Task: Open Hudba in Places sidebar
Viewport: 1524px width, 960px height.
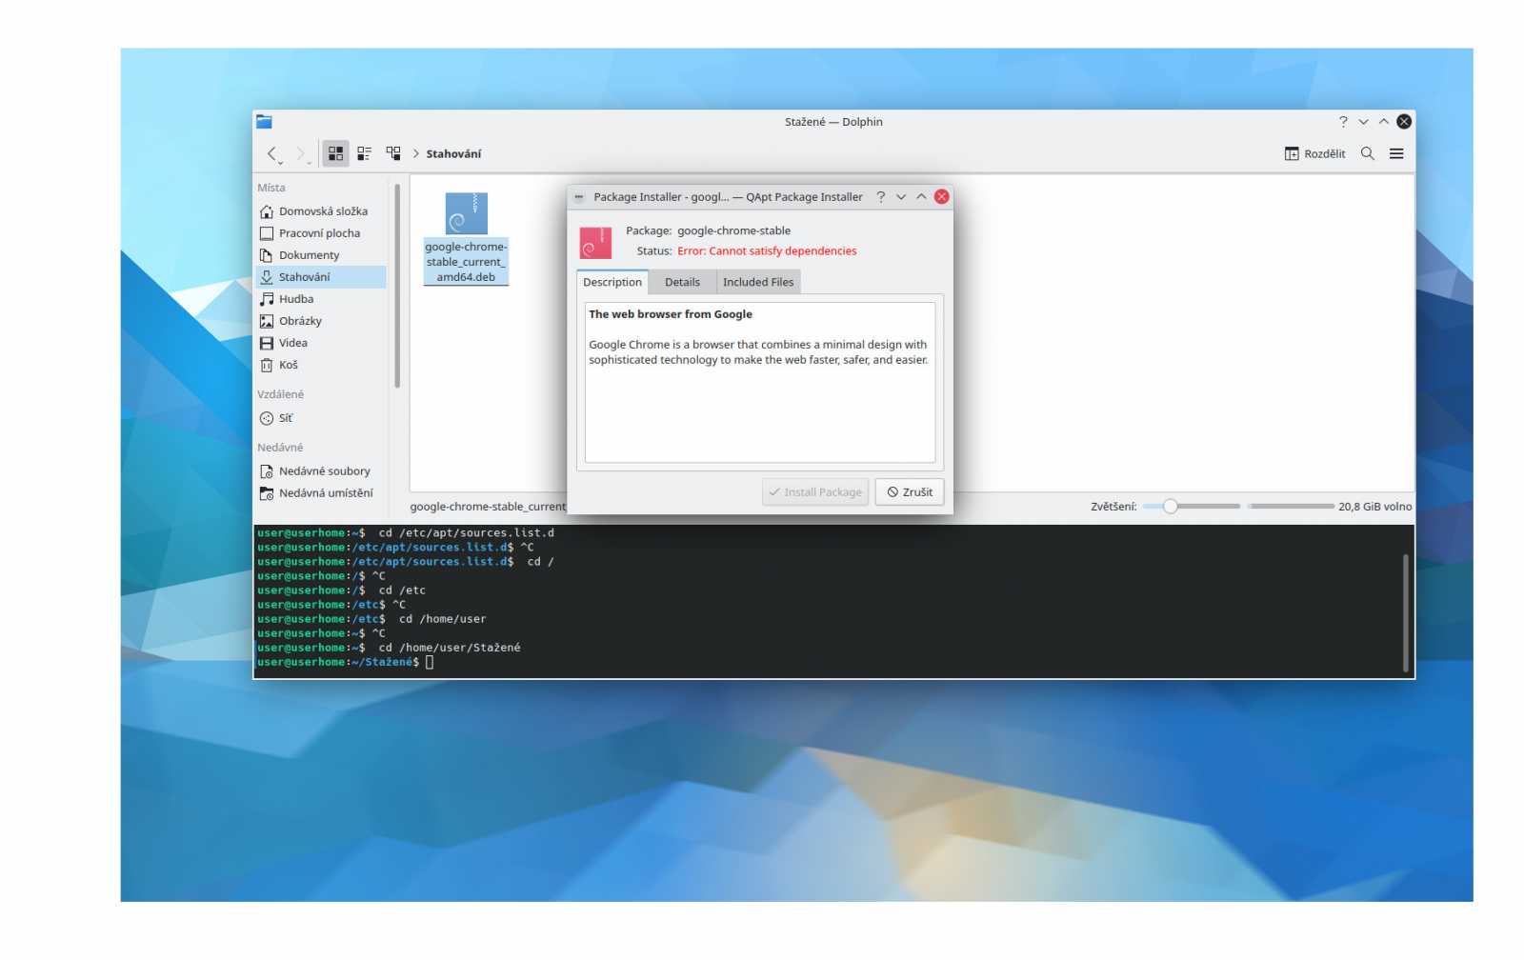Action: click(x=322, y=299)
